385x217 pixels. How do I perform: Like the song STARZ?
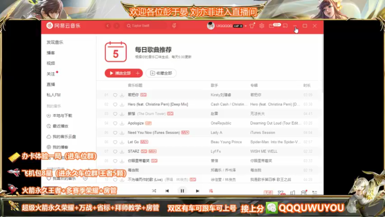click(115, 151)
